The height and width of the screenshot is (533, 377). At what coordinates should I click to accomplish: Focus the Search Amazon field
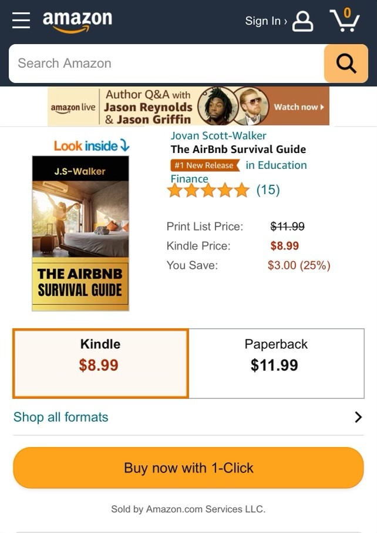(166, 63)
